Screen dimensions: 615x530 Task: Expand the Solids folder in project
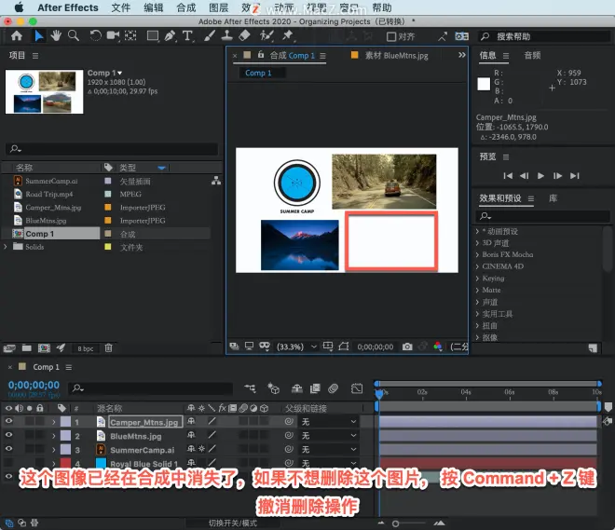coord(5,247)
